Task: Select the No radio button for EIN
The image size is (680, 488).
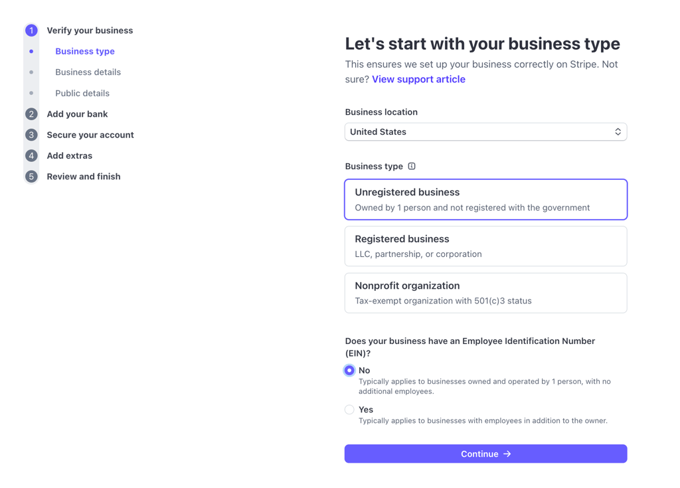Action: [x=349, y=370]
